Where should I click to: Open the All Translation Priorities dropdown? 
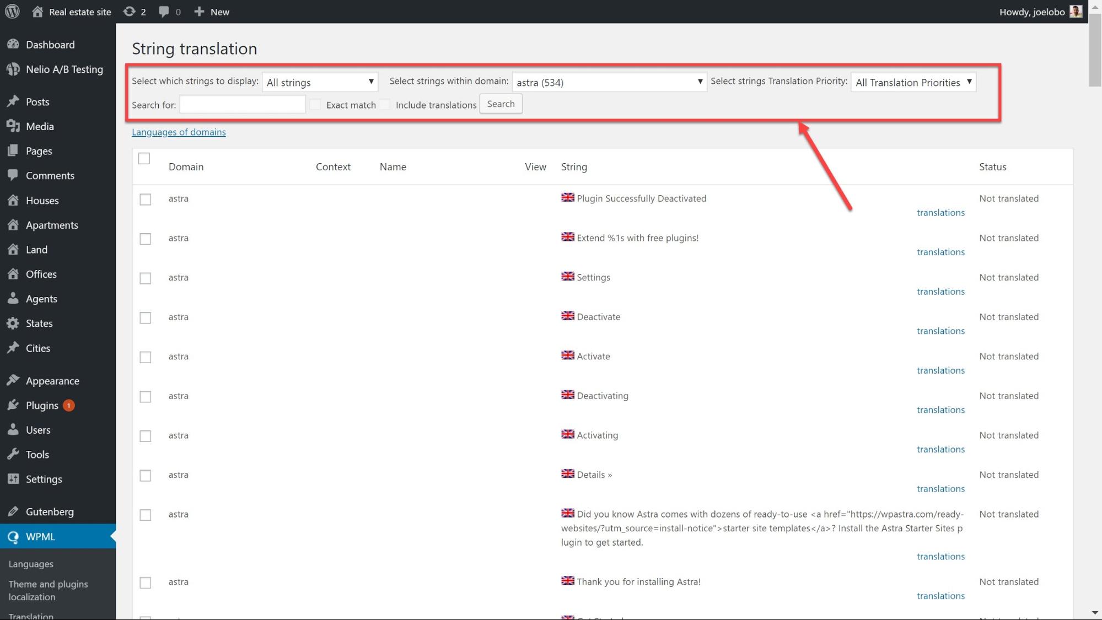pyautogui.click(x=913, y=83)
